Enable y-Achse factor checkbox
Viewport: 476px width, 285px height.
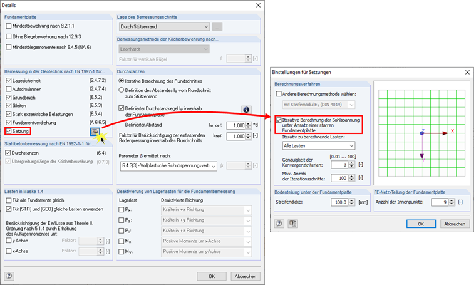click(x=9, y=241)
